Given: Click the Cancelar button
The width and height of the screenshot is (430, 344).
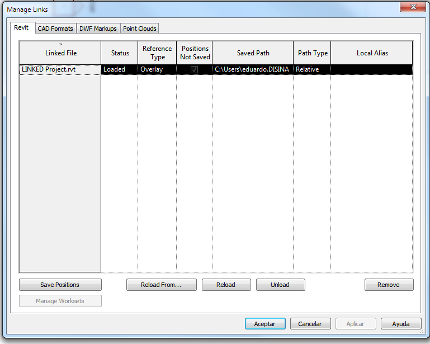Looking at the screenshot, I should [310, 324].
